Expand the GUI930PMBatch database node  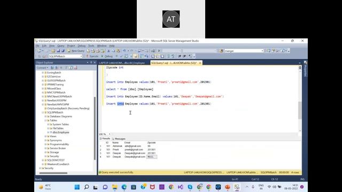click(x=43, y=81)
